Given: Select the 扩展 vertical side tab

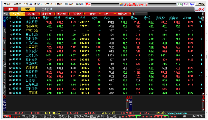Looking at the screenshot, I should (5, 31).
